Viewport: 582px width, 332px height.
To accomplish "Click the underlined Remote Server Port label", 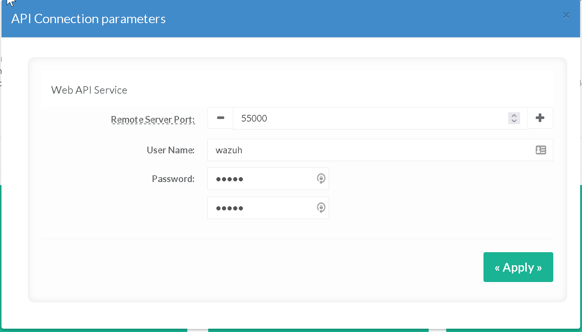I will click(x=153, y=119).
